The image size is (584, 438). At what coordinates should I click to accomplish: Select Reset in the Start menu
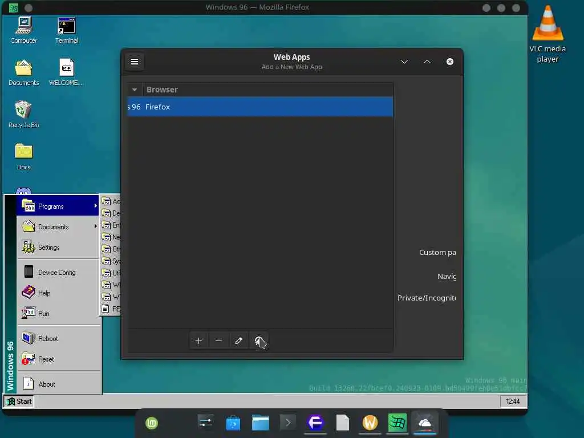coord(58,359)
